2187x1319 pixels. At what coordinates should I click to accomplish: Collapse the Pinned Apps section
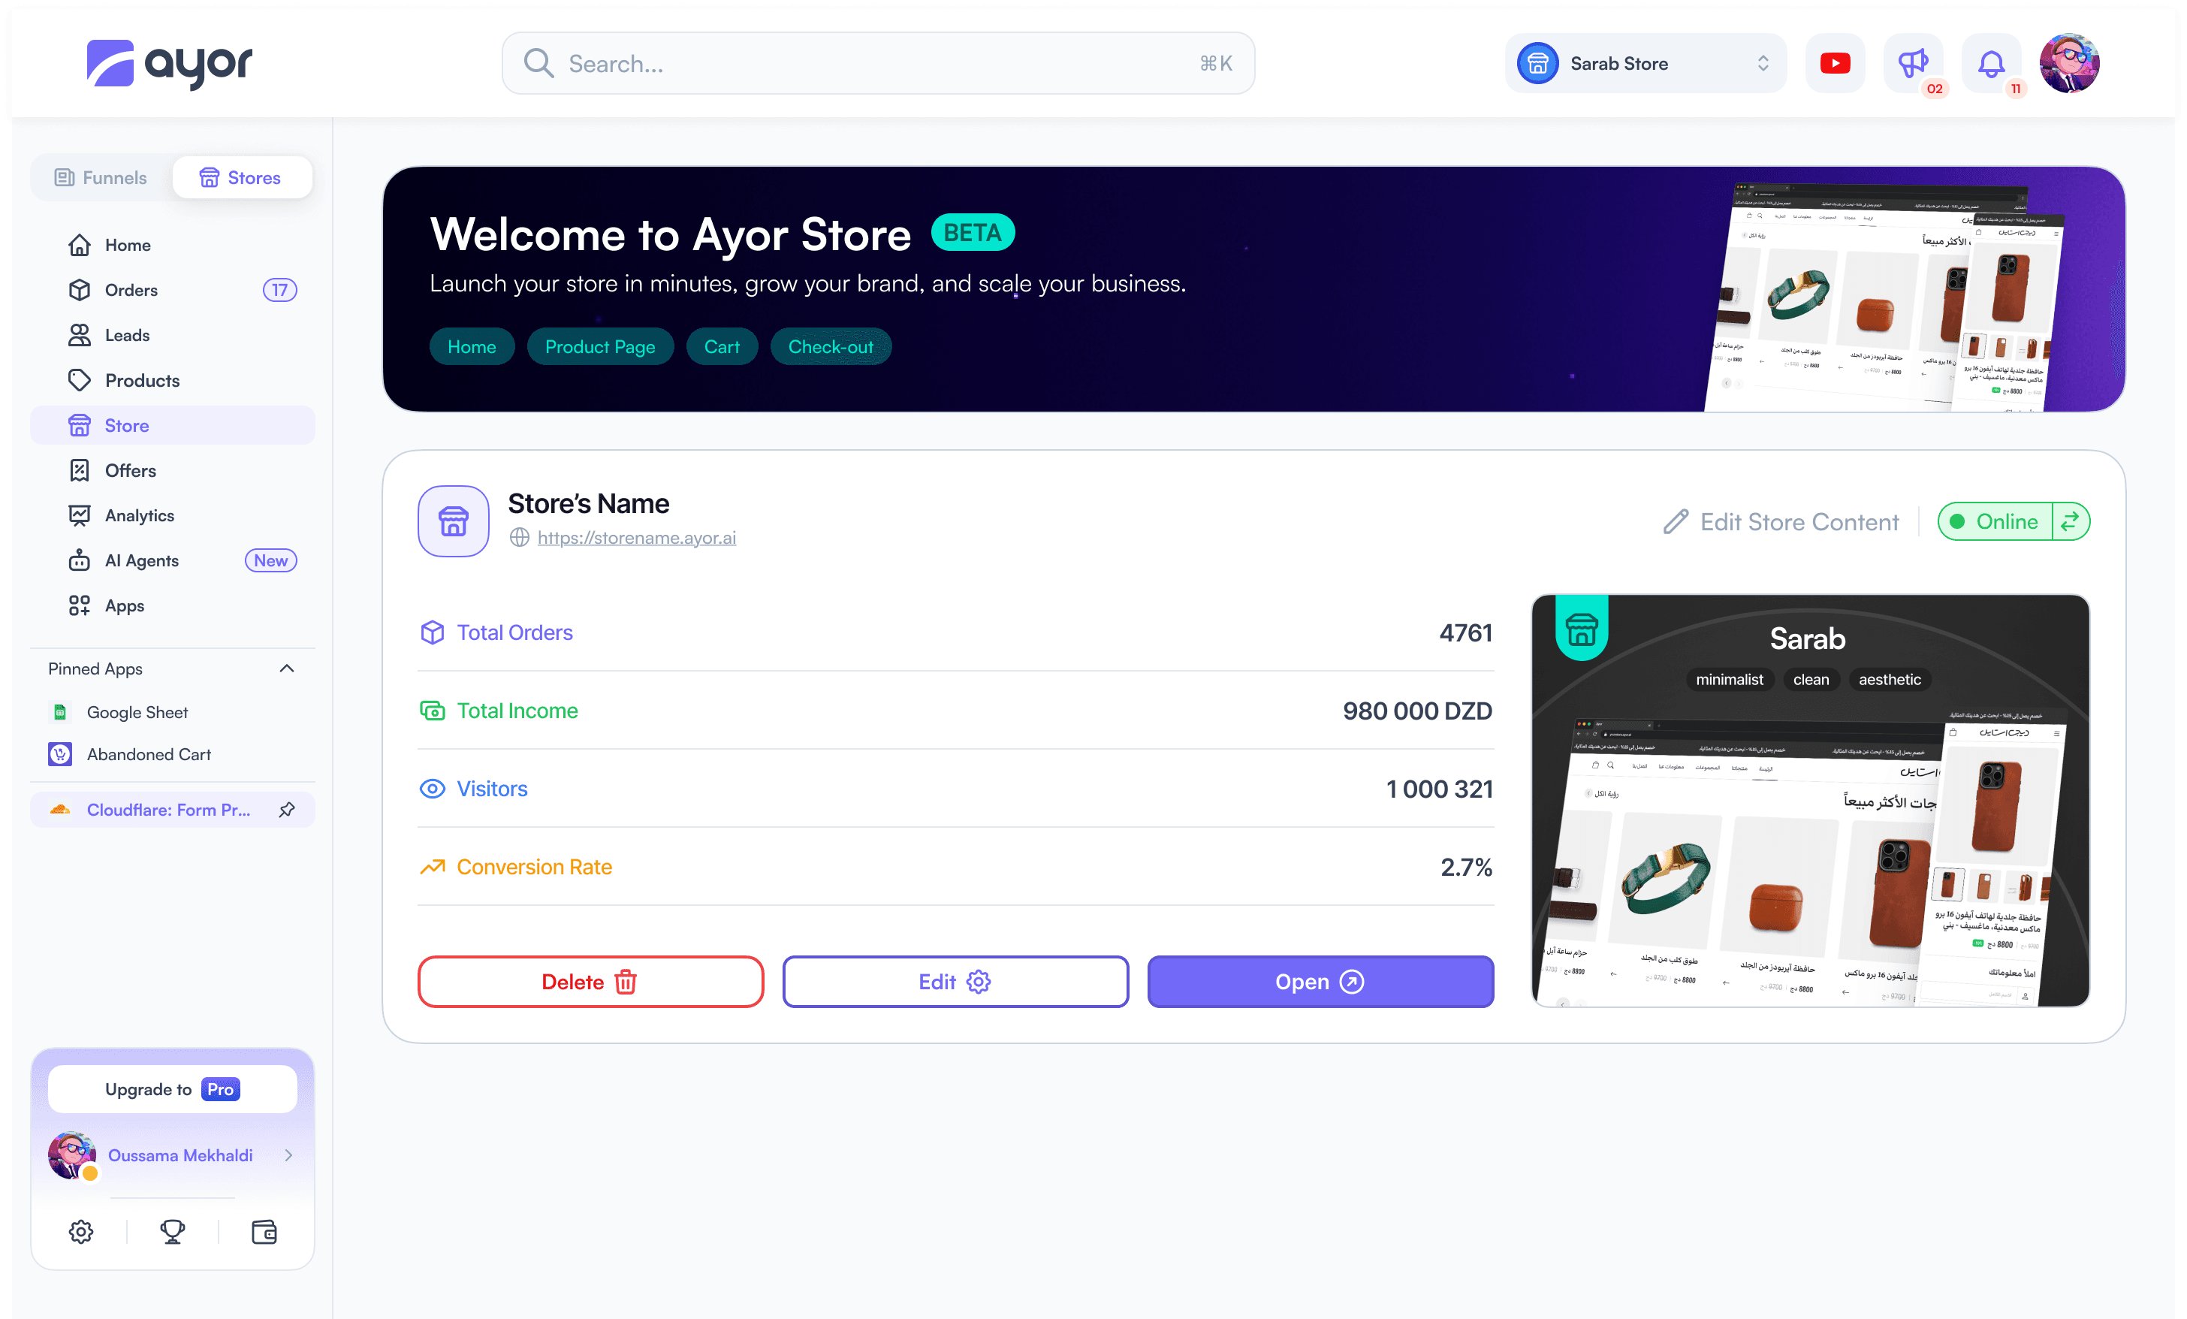point(287,669)
